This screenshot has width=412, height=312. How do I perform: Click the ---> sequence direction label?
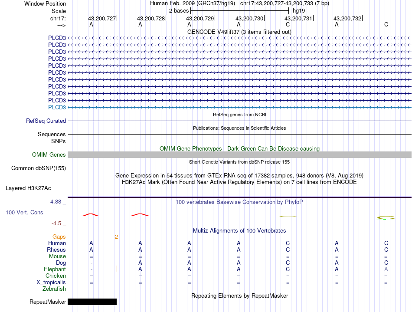[x=61, y=25]
